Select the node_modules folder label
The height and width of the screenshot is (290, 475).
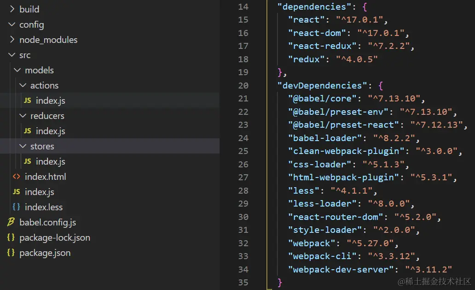coord(48,40)
